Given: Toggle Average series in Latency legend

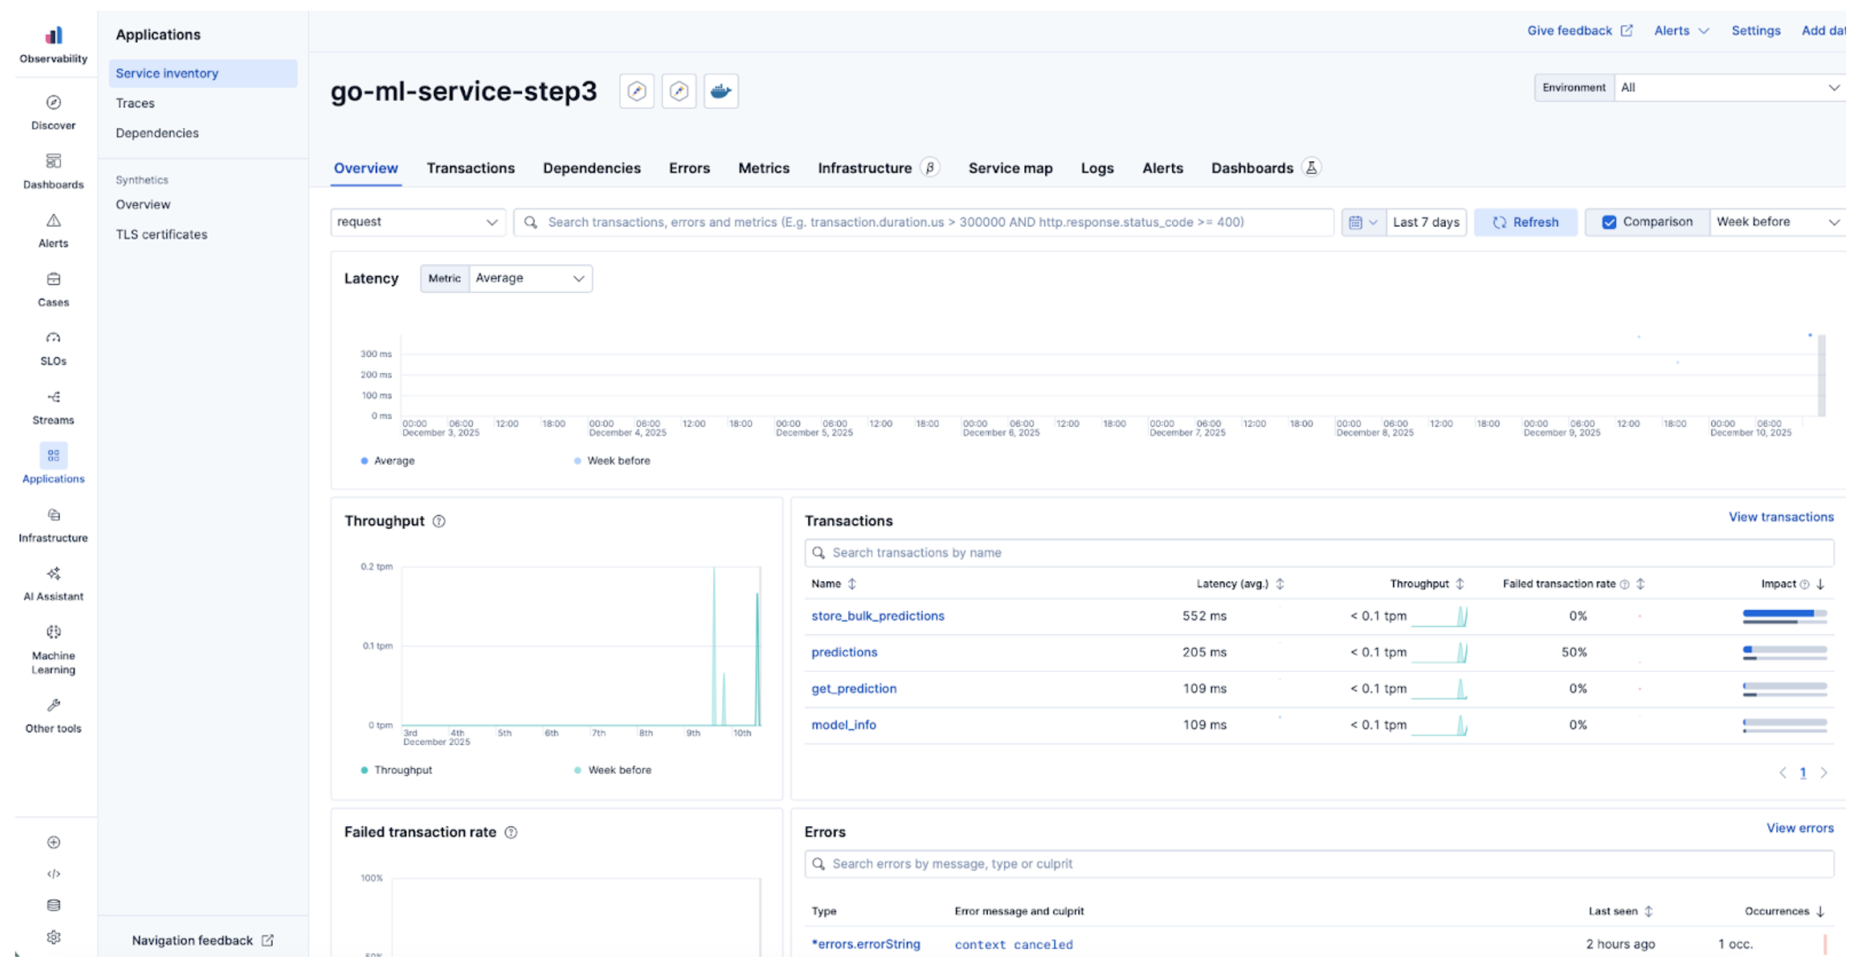Looking at the screenshot, I should tap(388, 461).
